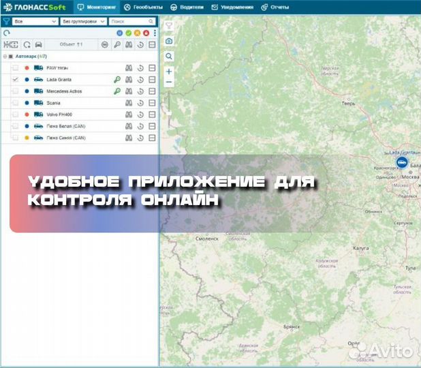
Task: Click the map zoom level slider handle
Action: pyautogui.click(x=169, y=113)
